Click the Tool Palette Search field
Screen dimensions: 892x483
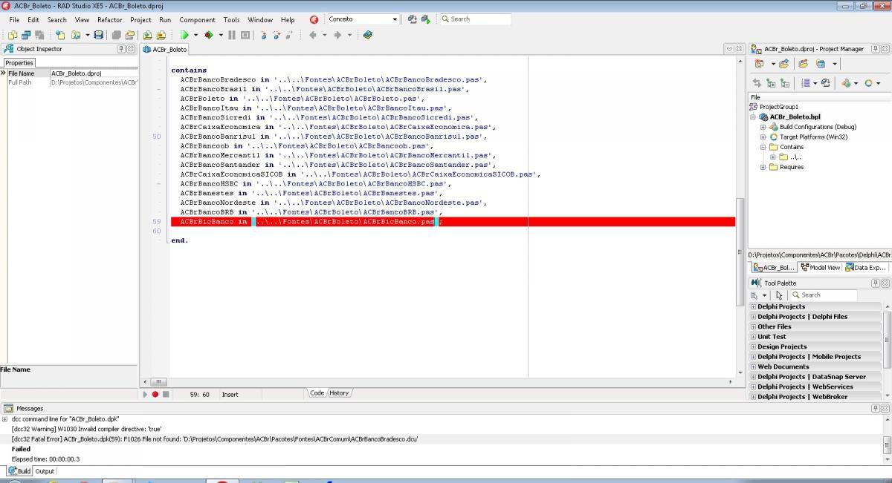[824, 295]
